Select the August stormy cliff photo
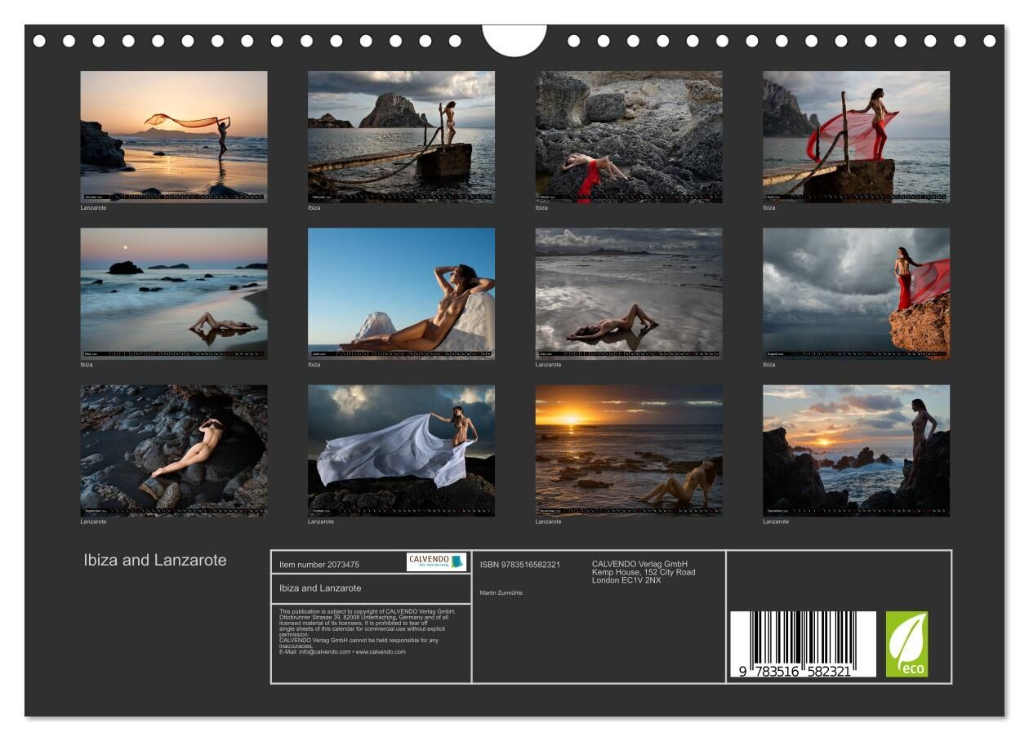The width and height of the screenshot is (1029, 741). point(856,294)
